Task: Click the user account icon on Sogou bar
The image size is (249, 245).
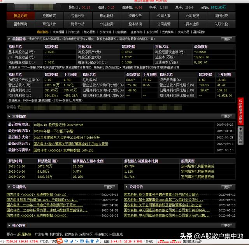Action: click(x=87, y=241)
